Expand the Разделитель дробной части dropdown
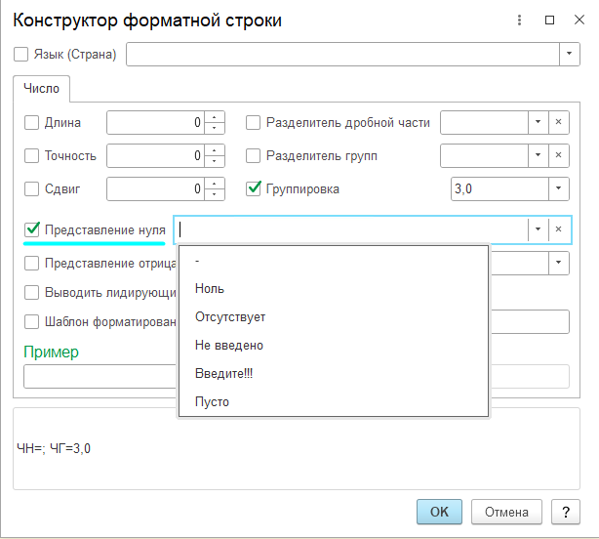 tap(538, 123)
